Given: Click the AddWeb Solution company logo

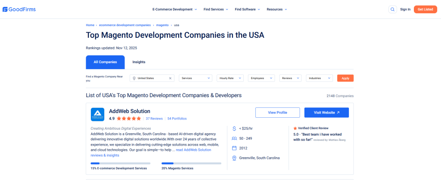Looking at the screenshot, I should [x=98, y=114].
